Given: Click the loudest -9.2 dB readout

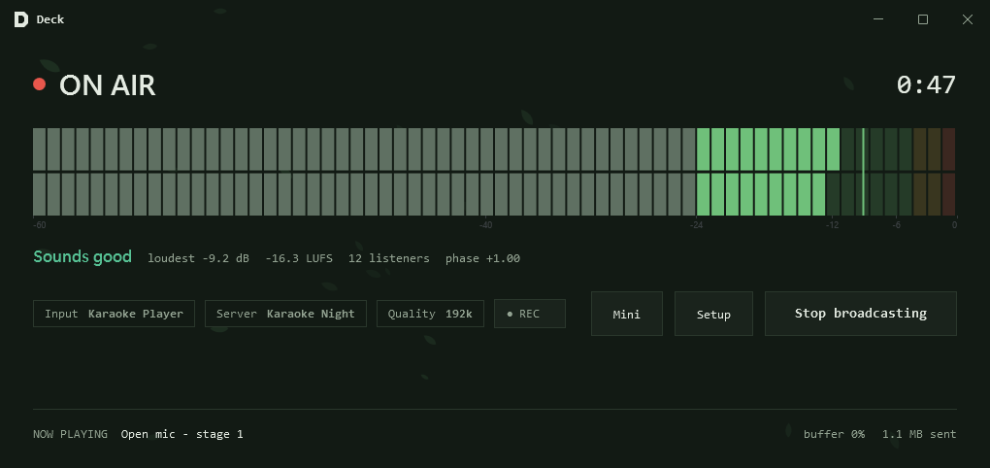Looking at the screenshot, I should pos(198,258).
